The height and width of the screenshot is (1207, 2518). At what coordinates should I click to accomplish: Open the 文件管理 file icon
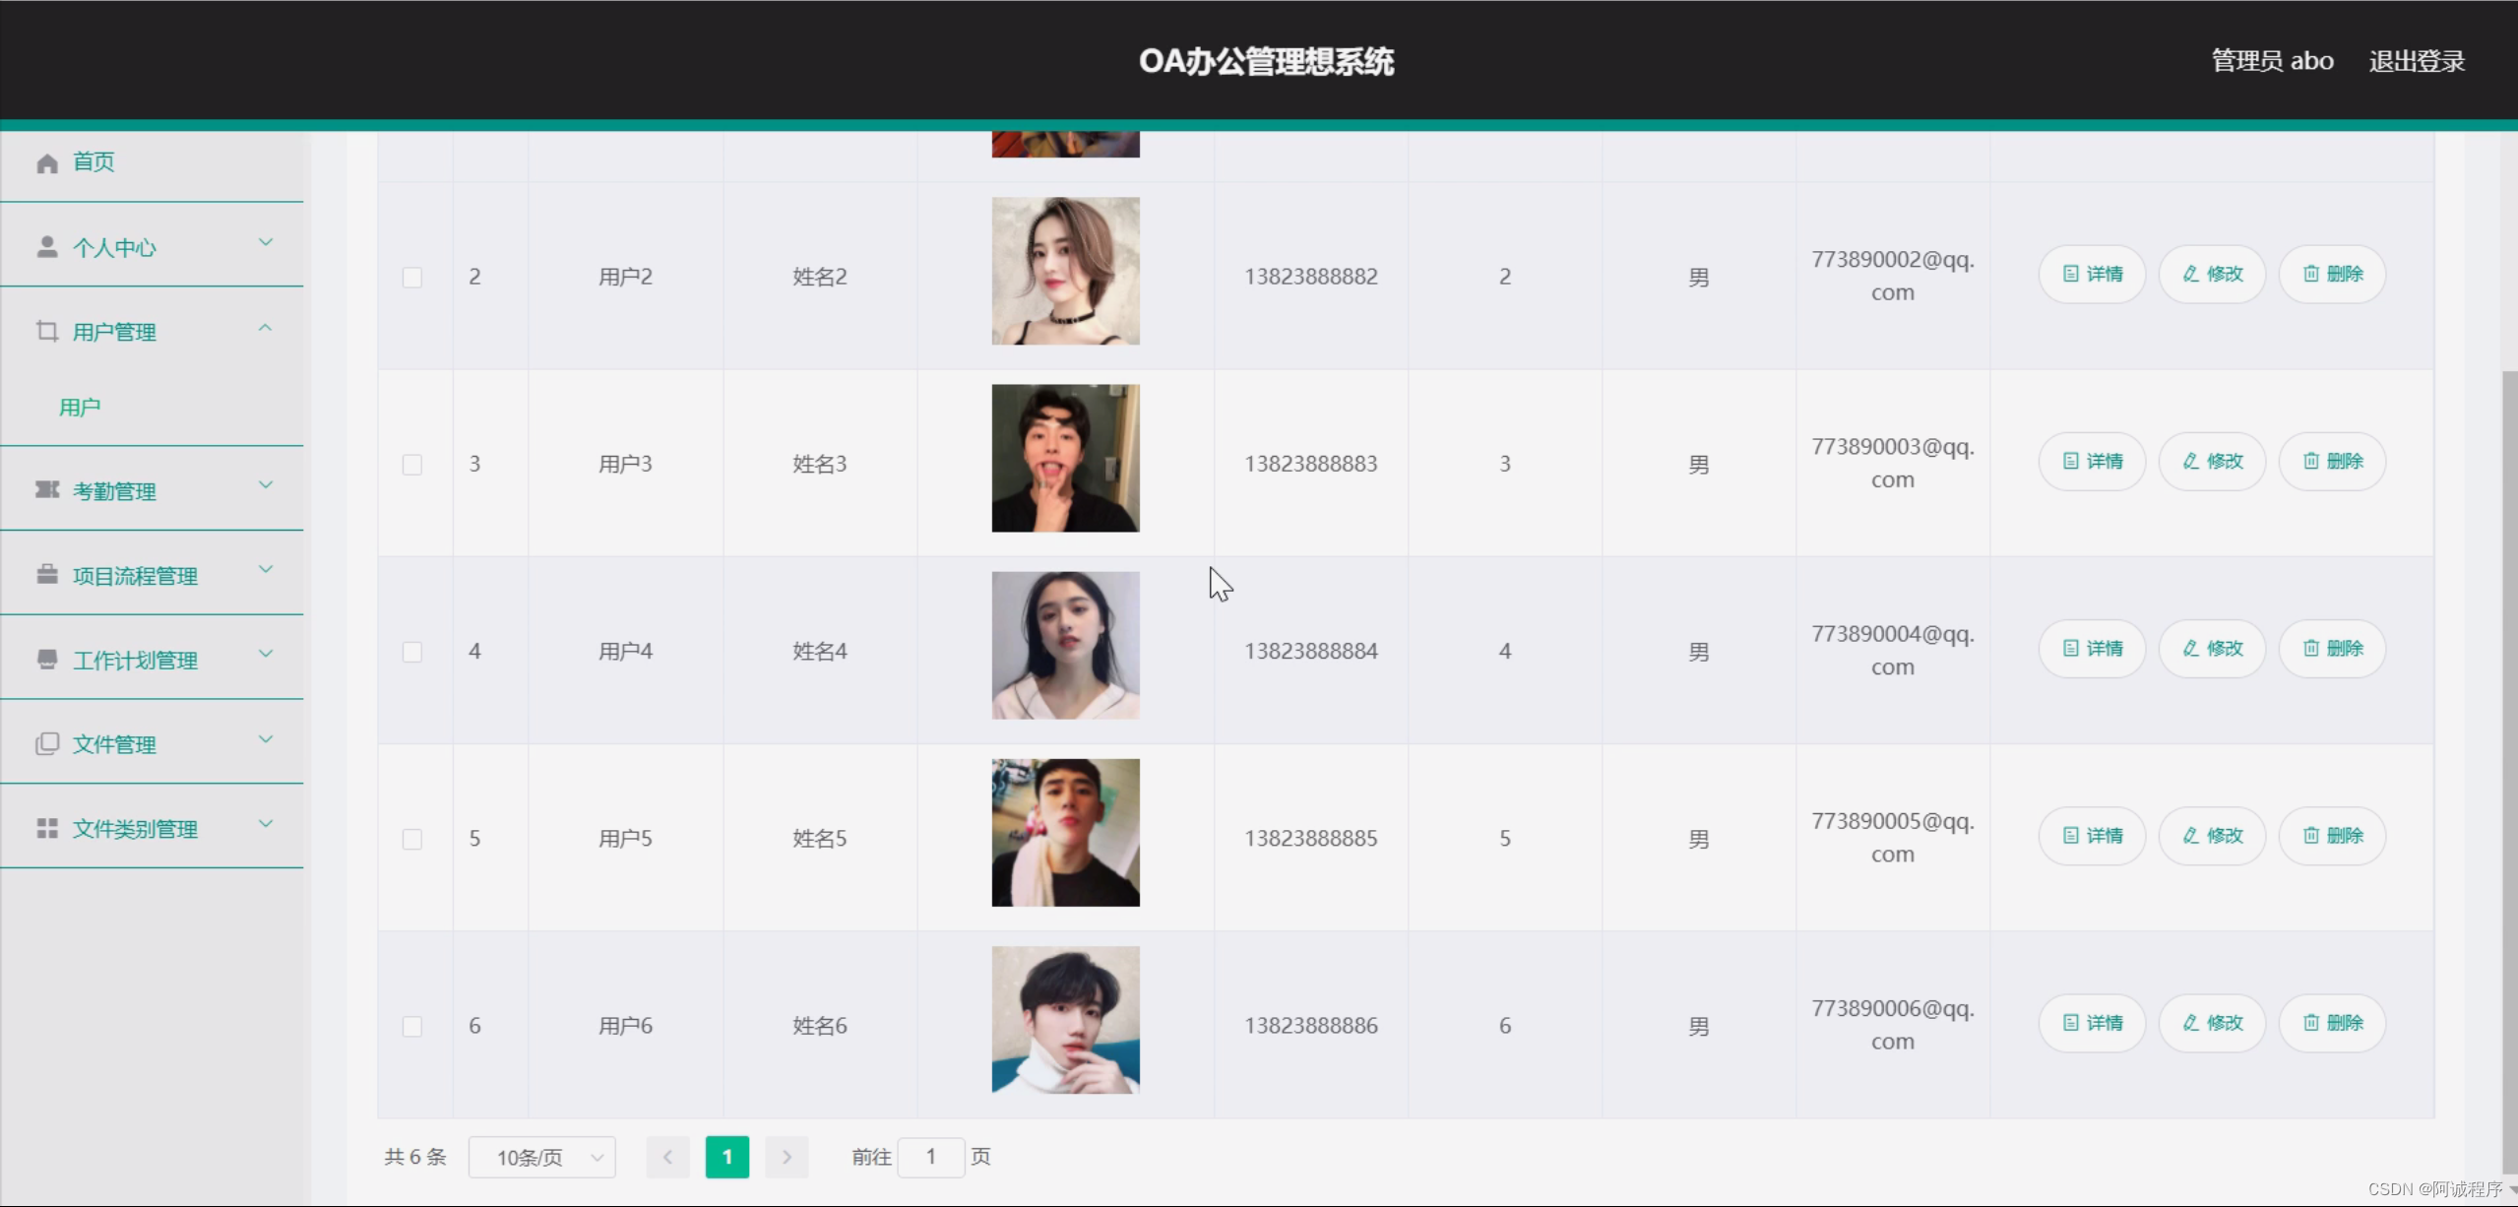tap(46, 743)
